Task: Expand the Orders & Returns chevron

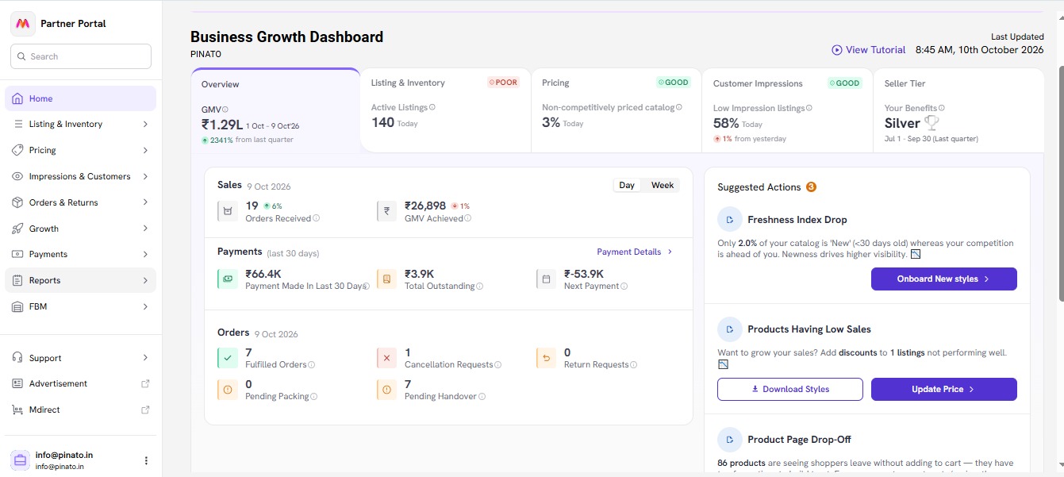Action: (x=145, y=202)
